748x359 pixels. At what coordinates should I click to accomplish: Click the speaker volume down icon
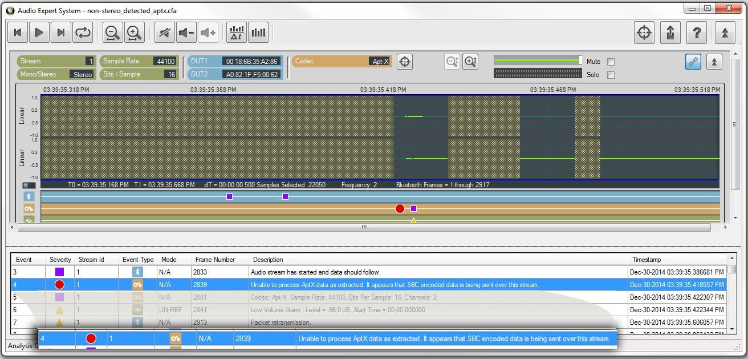(186, 33)
